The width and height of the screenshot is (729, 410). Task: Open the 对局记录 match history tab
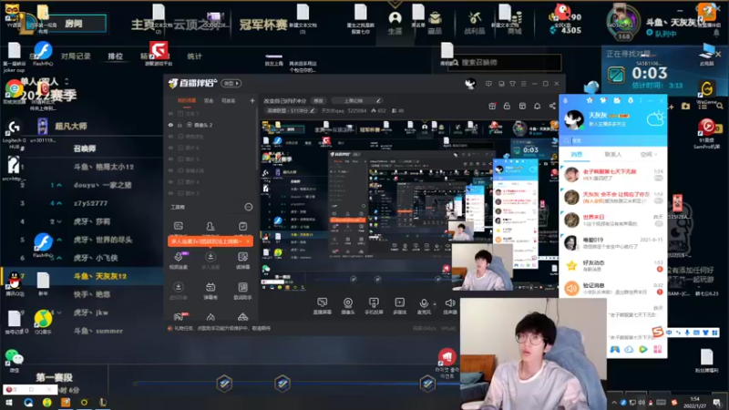pyautogui.click(x=76, y=56)
